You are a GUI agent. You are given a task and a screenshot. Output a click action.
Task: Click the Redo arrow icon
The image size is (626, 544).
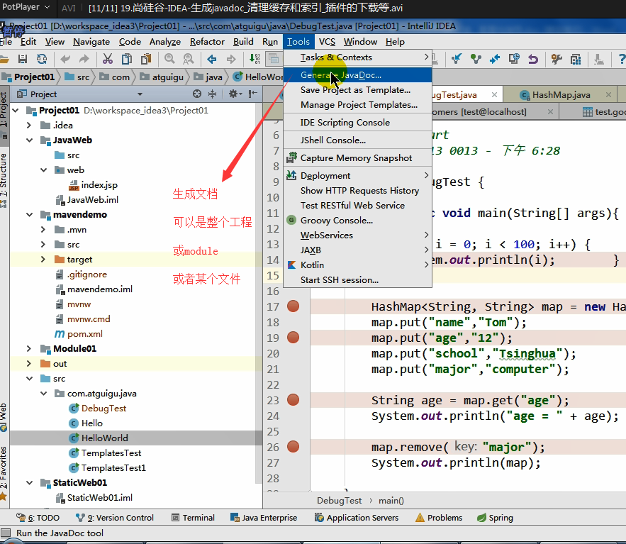(84, 59)
